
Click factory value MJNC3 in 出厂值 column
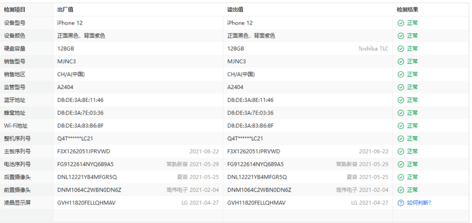pos(67,62)
